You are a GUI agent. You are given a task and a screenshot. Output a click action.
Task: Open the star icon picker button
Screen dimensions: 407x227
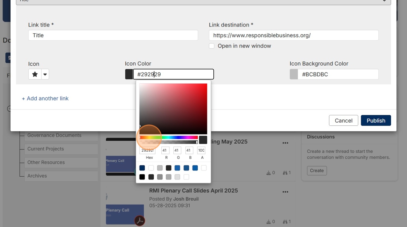[35, 74]
